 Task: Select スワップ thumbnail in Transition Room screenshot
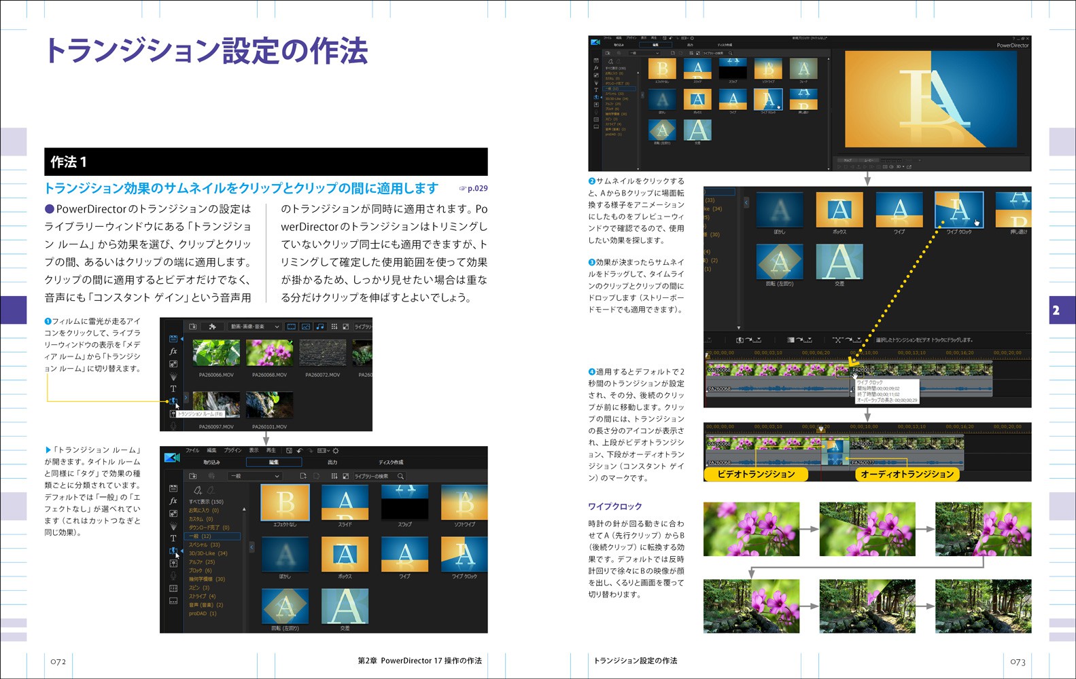coord(405,501)
